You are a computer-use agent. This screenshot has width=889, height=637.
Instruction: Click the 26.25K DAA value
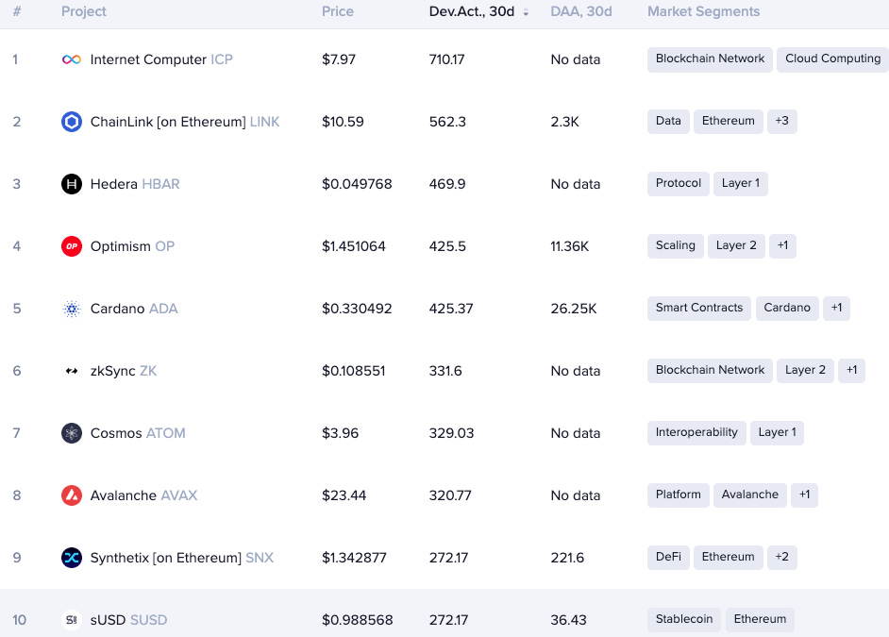574,309
